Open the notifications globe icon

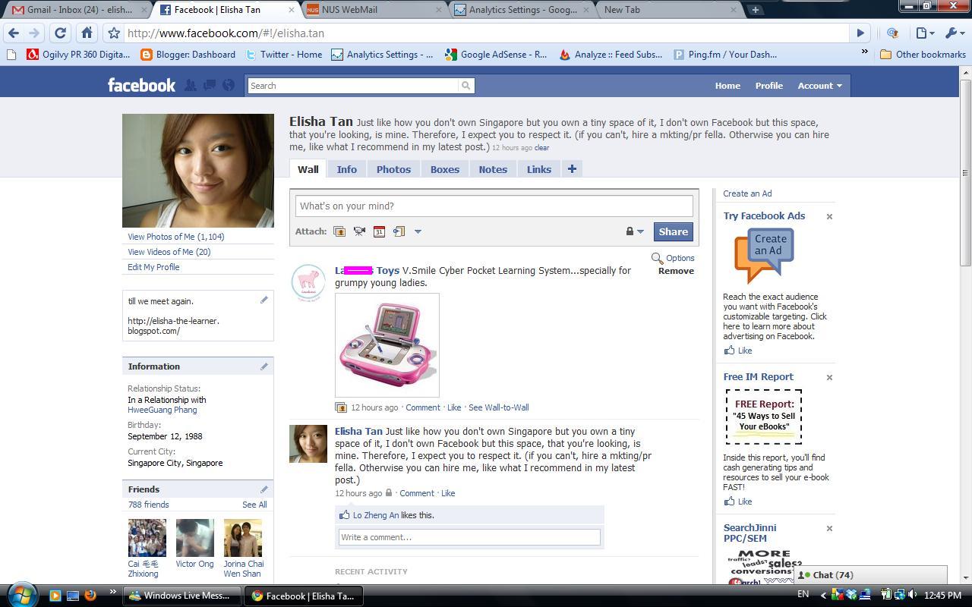(228, 85)
